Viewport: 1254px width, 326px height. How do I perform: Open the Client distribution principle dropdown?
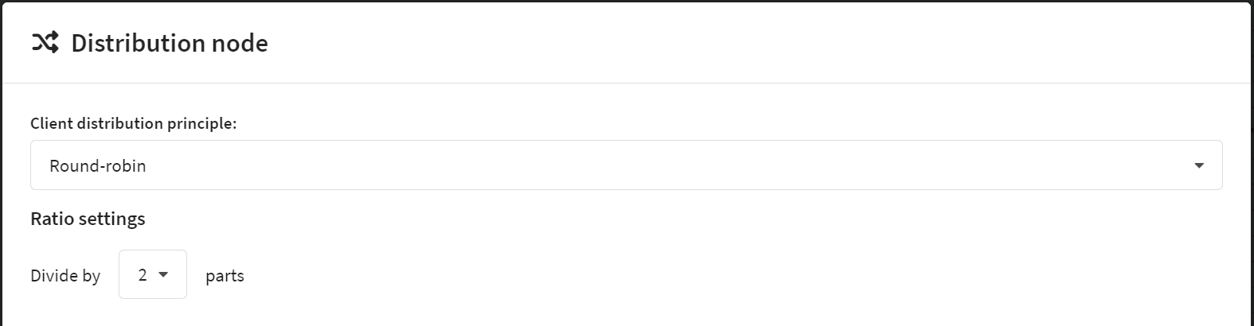tap(626, 165)
